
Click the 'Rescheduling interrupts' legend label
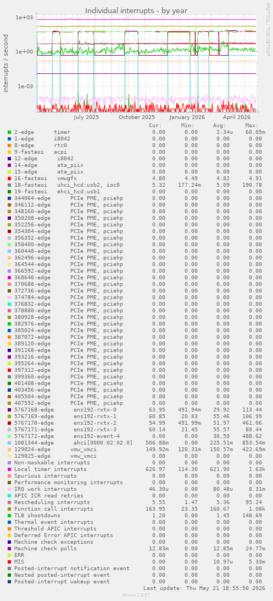coord(52,502)
